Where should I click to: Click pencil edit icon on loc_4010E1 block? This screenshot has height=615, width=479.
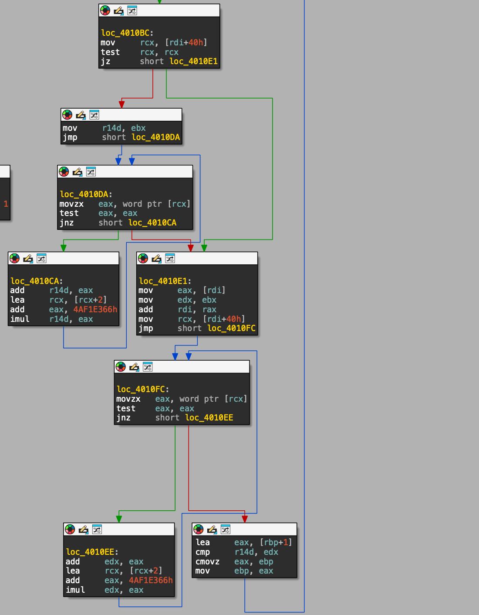click(x=156, y=259)
